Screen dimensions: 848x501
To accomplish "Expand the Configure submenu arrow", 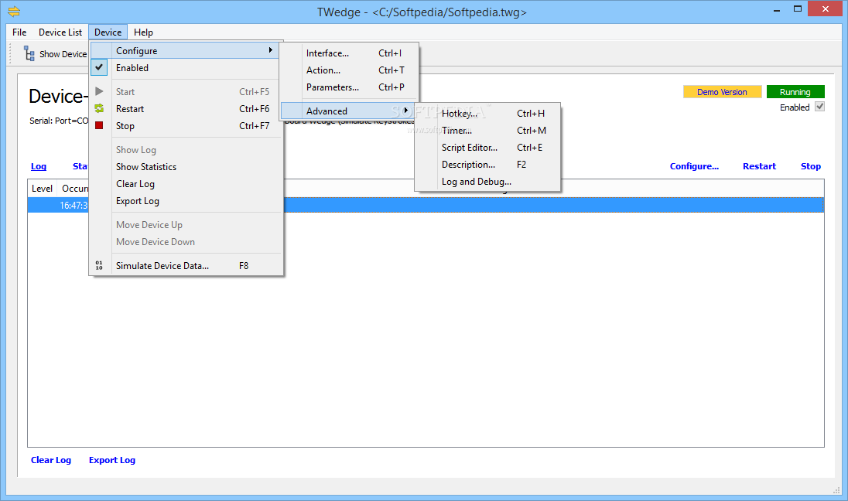I will pyautogui.click(x=270, y=50).
